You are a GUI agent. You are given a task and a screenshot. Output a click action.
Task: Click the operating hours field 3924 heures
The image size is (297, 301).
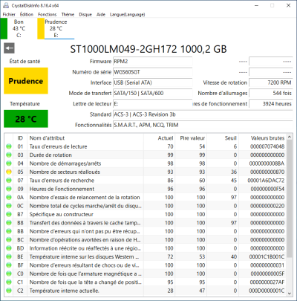271,104
